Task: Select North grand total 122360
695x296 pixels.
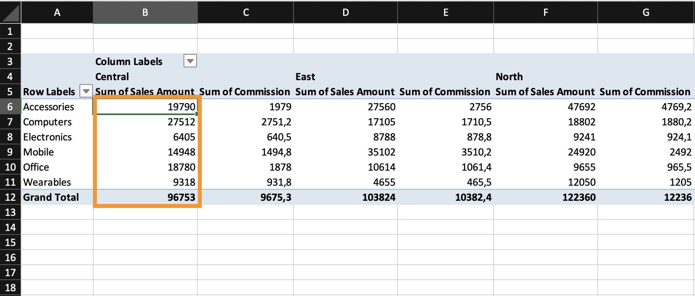Action: pyautogui.click(x=579, y=197)
